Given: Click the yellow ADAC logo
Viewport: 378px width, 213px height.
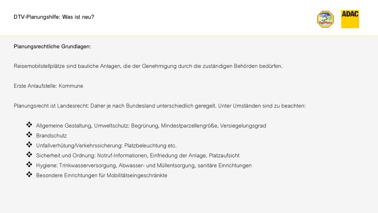Looking at the screenshot, I should pos(350,19).
